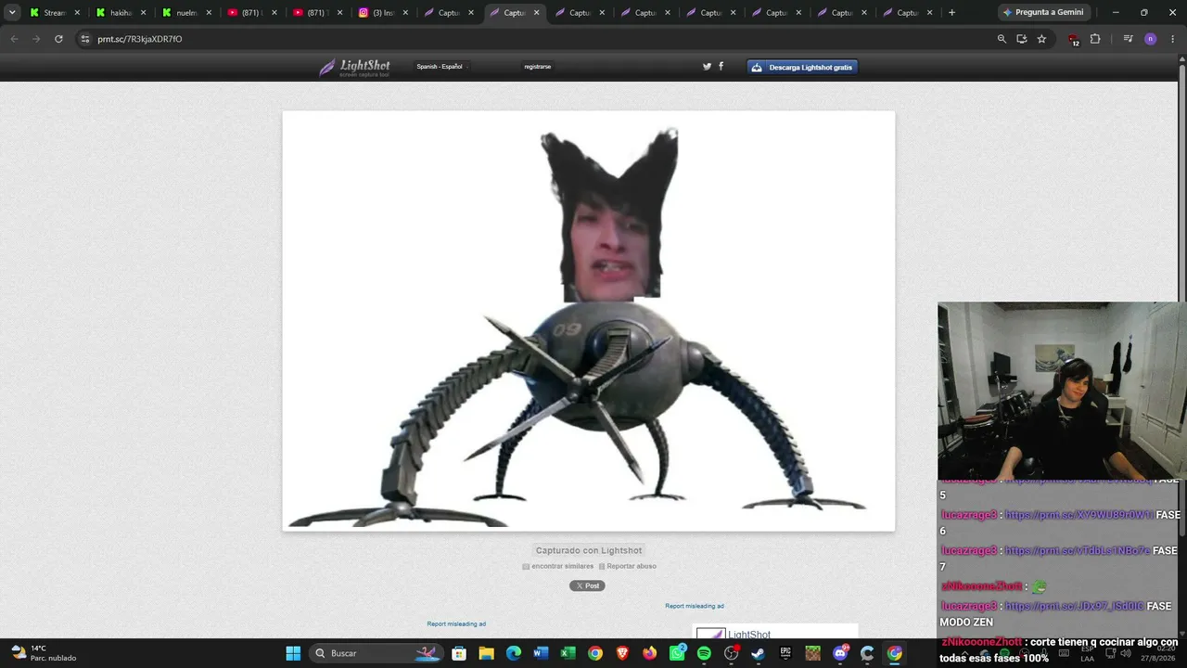The height and width of the screenshot is (668, 1187).
Task: Switch to the nuelm Kick tab
Action: pyautogui.click(x=187, y=13)
